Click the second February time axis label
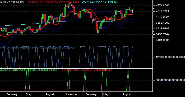Viewport: 185px width, 97px height. (x=91, y=94)
